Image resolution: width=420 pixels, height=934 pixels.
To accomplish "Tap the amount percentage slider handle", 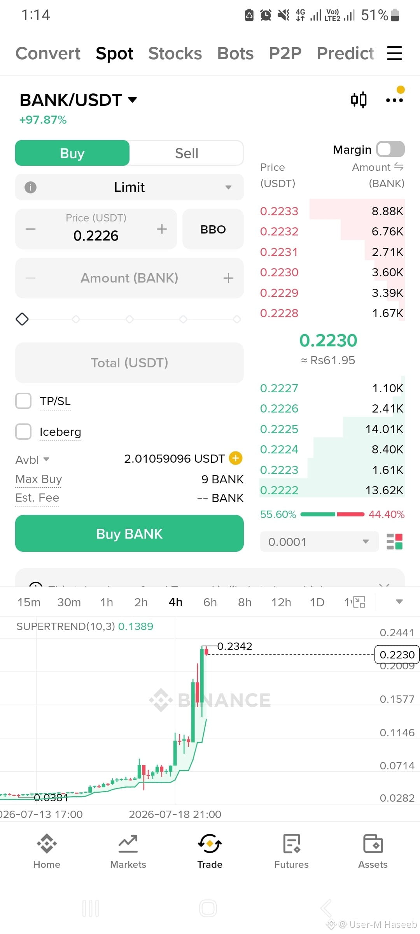I will 22,319.
